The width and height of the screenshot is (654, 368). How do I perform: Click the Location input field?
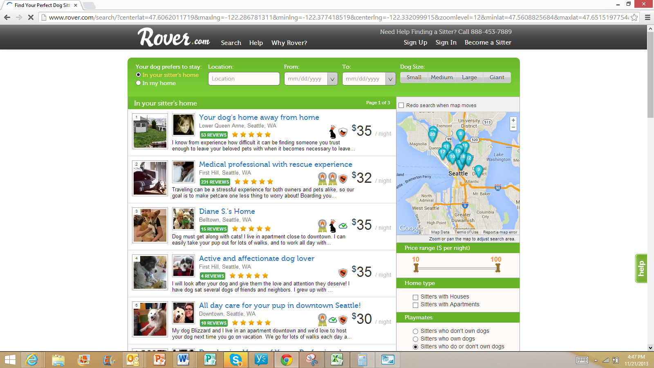[244, 79]
